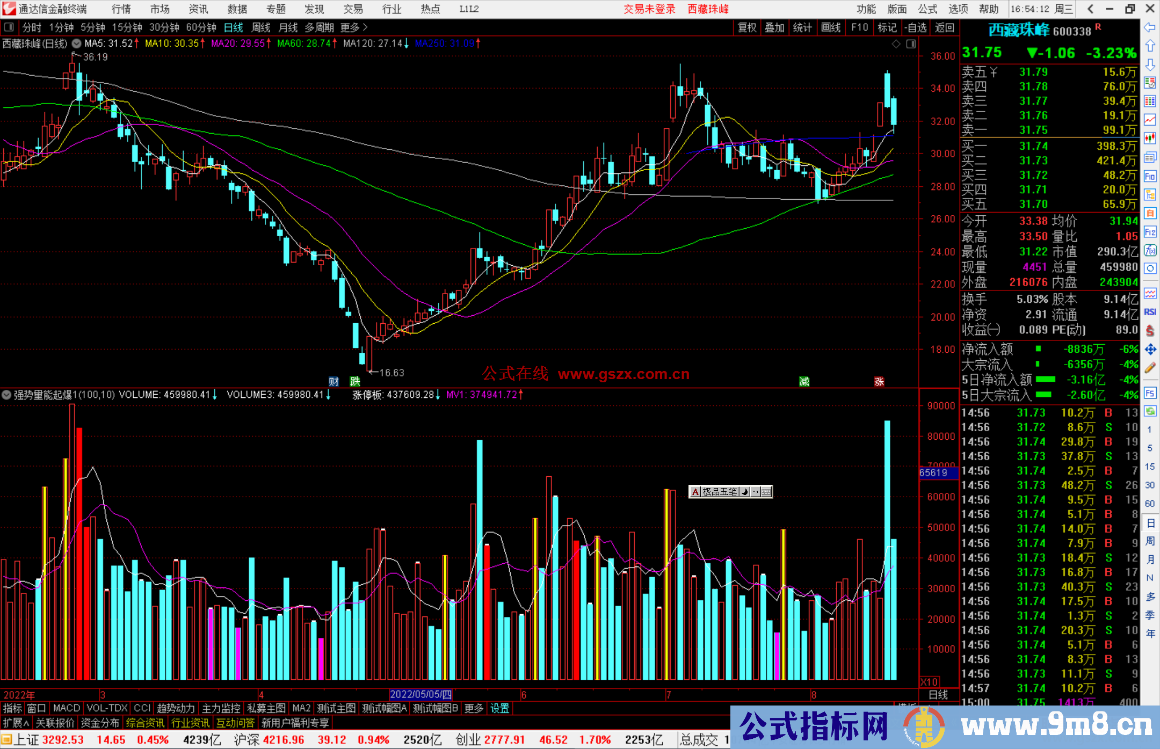
Task: Click the down arrow sidebar icon
Action: tap(1150, 65)
